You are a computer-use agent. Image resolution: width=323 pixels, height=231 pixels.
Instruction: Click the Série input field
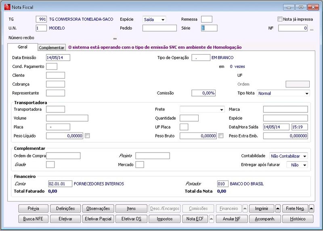[209, 28]
